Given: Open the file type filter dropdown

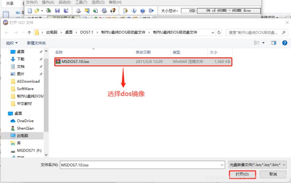Looking at the screenshot, I should (258, 165).
